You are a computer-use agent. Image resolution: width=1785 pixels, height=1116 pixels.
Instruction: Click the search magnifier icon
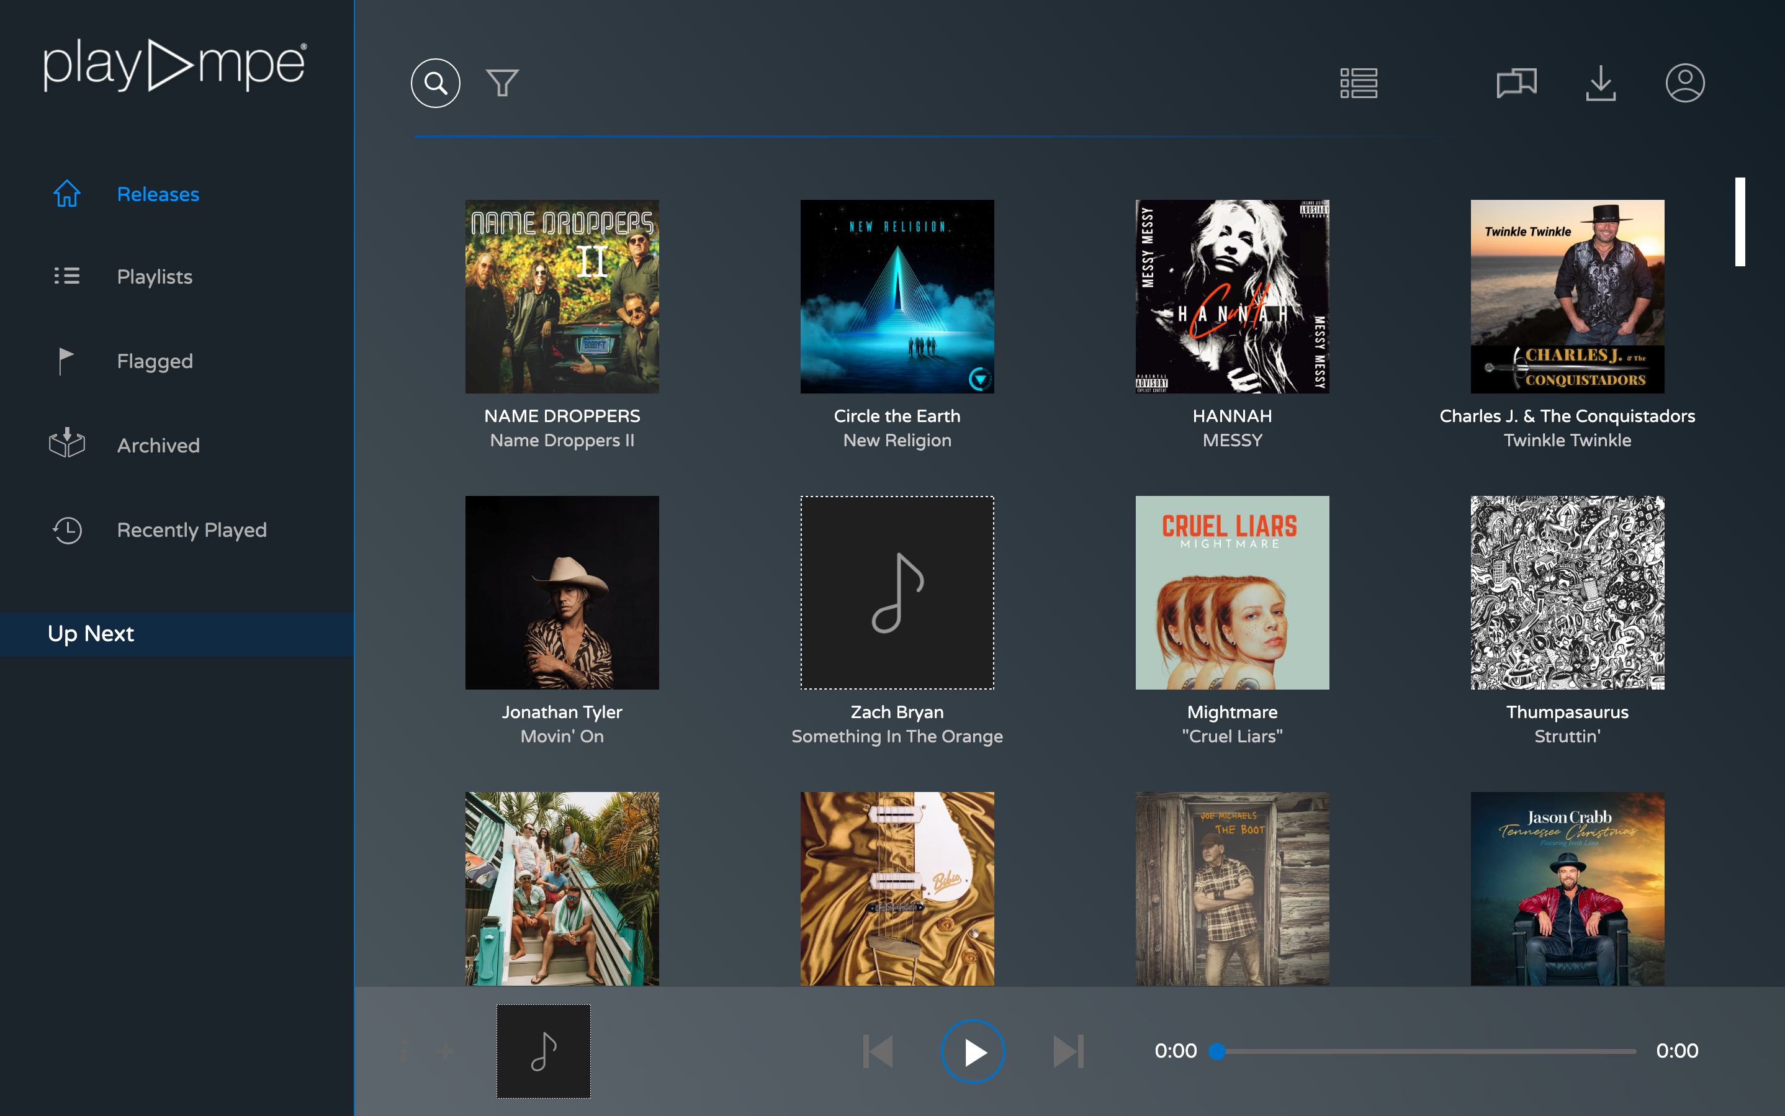tap(435, 83)
